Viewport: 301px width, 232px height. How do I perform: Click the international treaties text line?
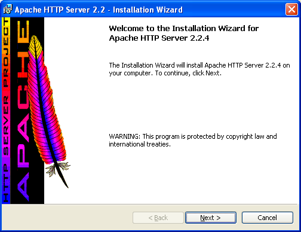(x=140, y=144)
